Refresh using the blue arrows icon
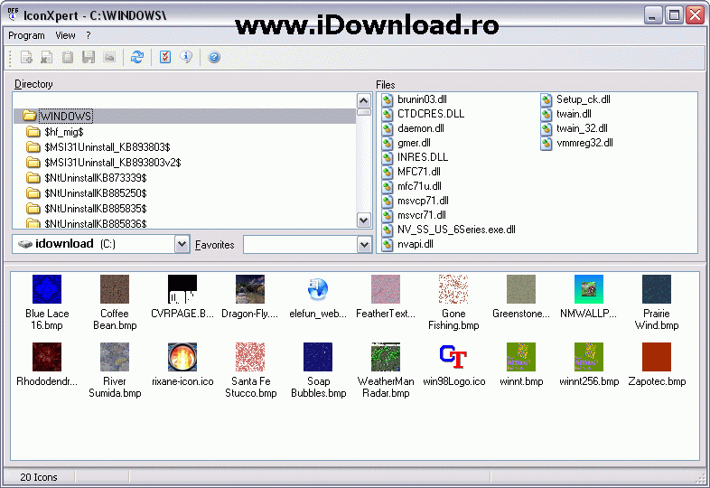The width and height of the screenshot is (710, 488). [x=137, y=58]
